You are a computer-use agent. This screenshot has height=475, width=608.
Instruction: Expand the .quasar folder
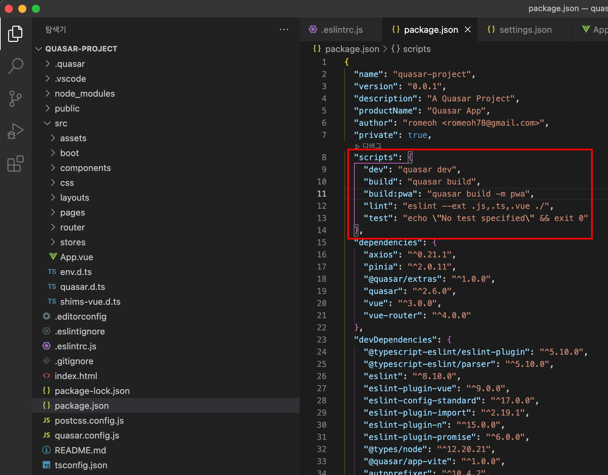pyautogui.click(x=48, y=64)
